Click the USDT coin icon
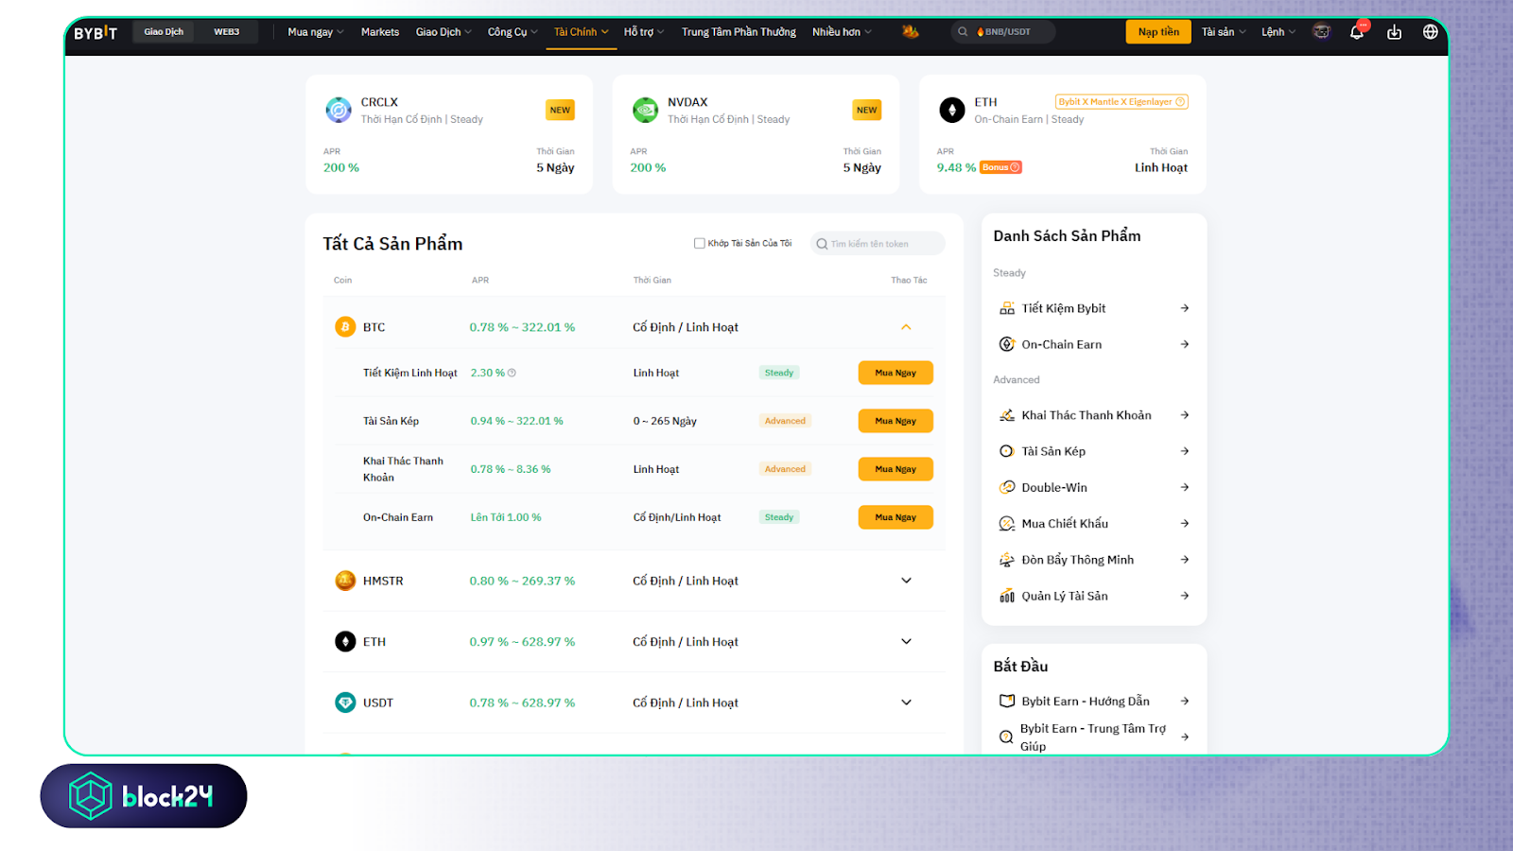This screenshot has height=851, width=1513. 345,703
